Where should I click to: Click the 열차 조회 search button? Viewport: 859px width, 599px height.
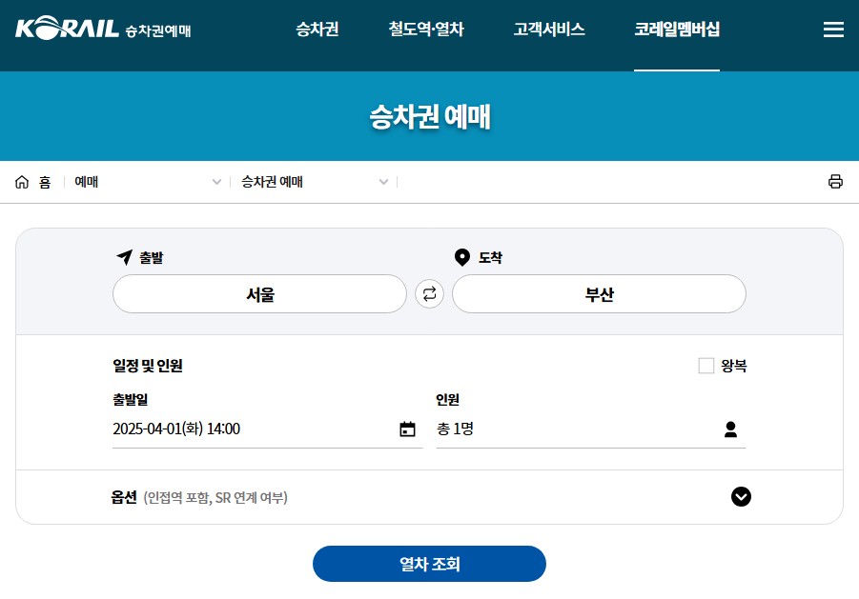pos(429,564)
